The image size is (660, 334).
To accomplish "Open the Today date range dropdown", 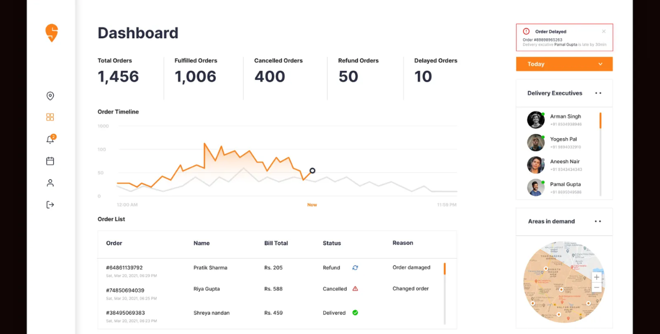I will coord(564,64).
